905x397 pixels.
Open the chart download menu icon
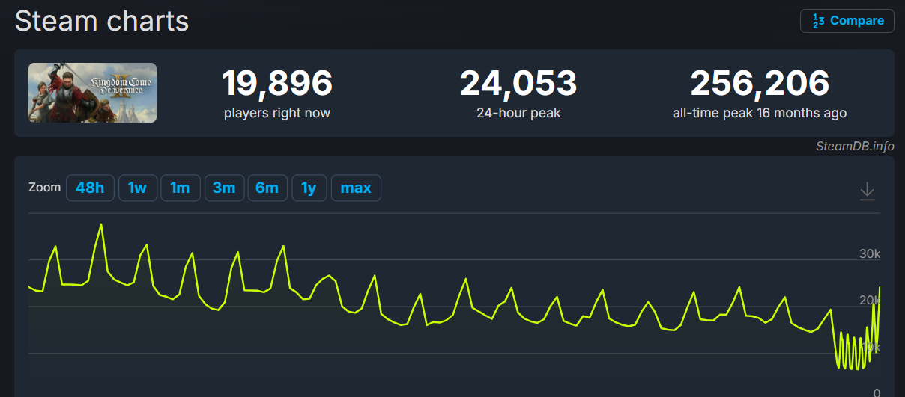(x=867, y=191)
